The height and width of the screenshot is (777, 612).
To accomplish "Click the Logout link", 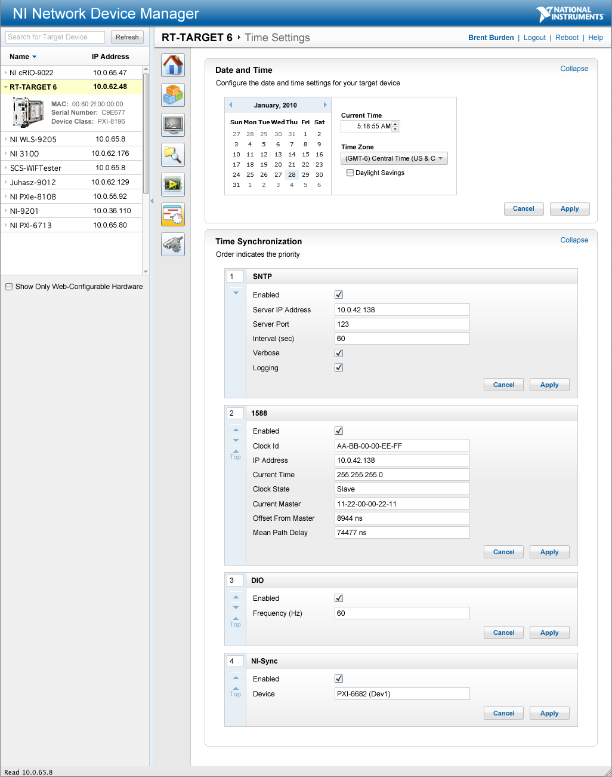I will [534, 38].
